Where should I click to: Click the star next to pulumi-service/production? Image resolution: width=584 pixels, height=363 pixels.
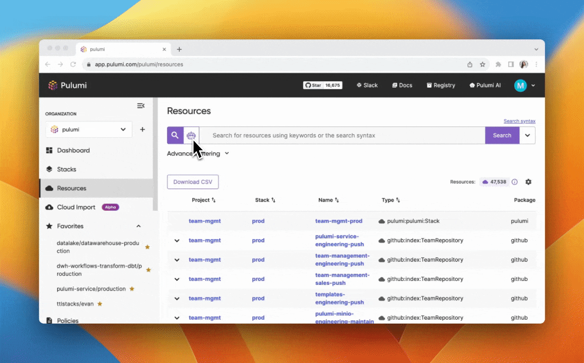coord(132,289)
